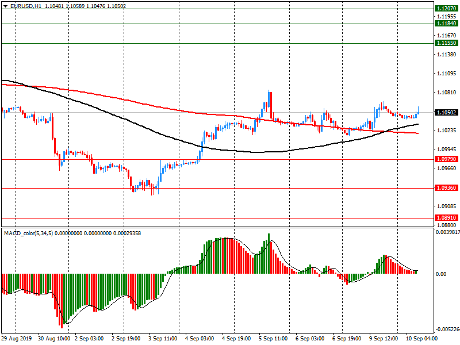Select the 1.09790 red support level label
The image size is (460, 345).
coord(446,159)
